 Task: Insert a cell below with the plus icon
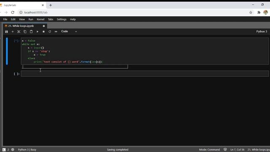(13, 32)
